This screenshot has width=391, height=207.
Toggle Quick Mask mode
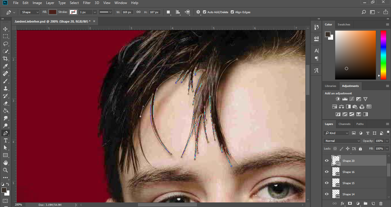tap(5, 201)
